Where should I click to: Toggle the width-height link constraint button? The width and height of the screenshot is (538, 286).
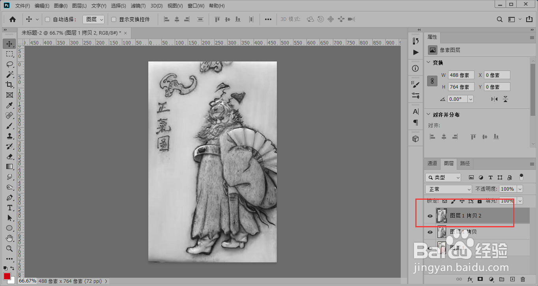click(433, 81)
